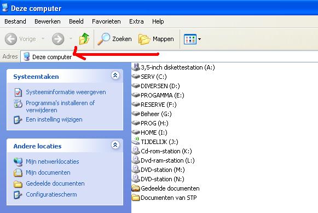The width and height of the screenshot is (318, 213).
Task: Click Systeeminformatie weergeven link
Action: pyautogui.click(x=66, y=92)
